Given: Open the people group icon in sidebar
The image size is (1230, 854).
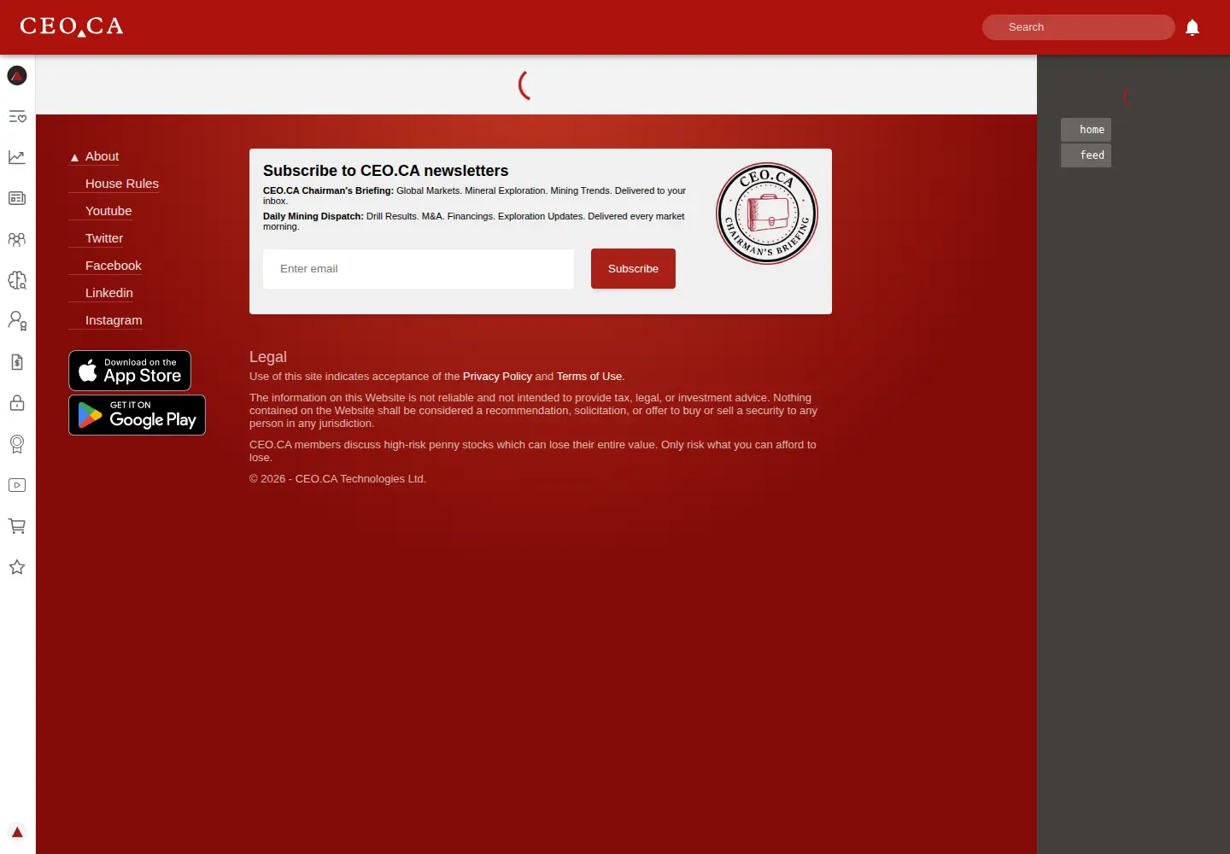Looking at the screenshot, I should coord(17,239).
